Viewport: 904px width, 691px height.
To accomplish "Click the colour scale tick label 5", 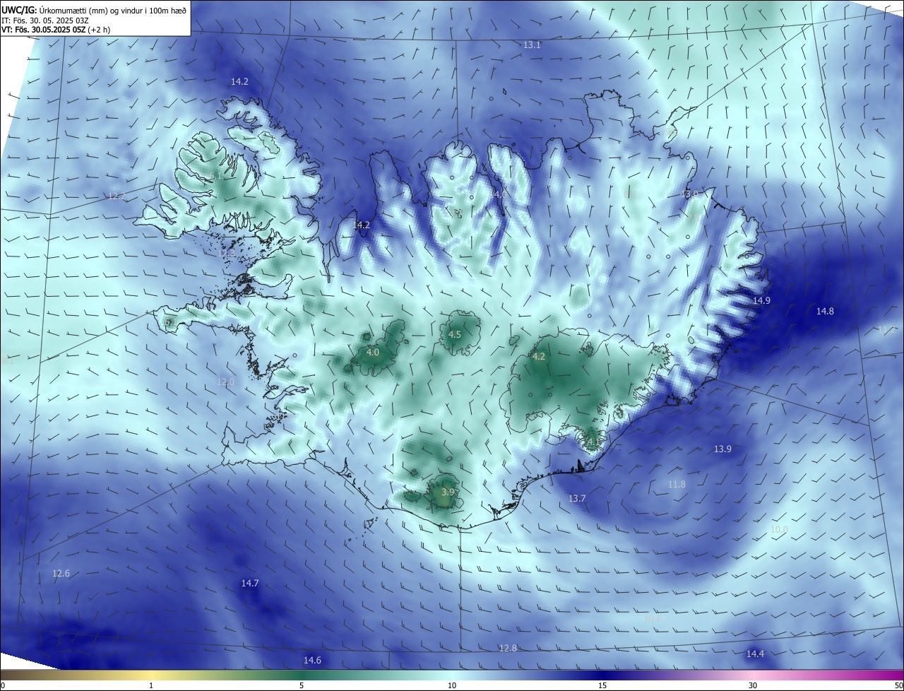I will (302, 685).
